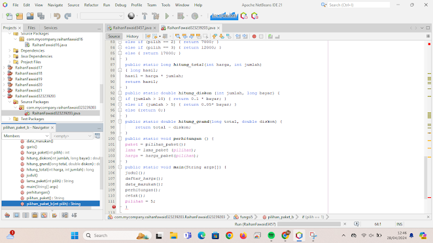Click the memory usage garbage collection bar
433x243 pixels.
224,16
